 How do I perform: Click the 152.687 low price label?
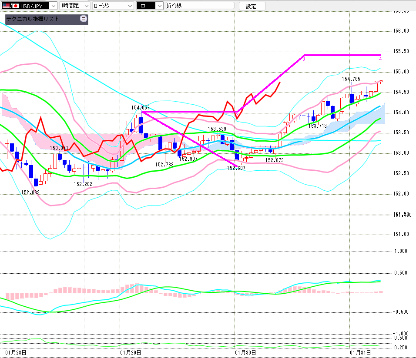[x=236, y=167]
